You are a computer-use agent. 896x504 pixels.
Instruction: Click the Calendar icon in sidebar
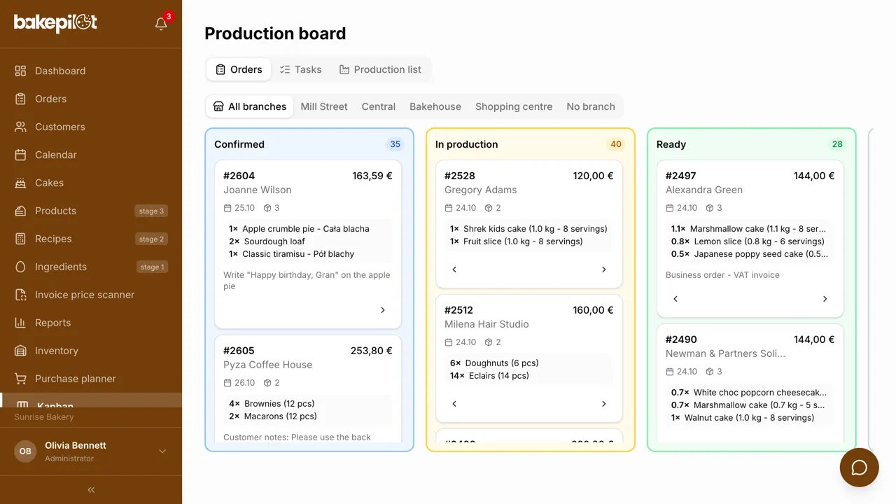click(21, 155)
